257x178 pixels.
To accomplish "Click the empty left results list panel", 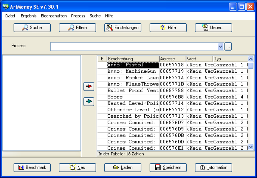I will (x=42, y=103).
